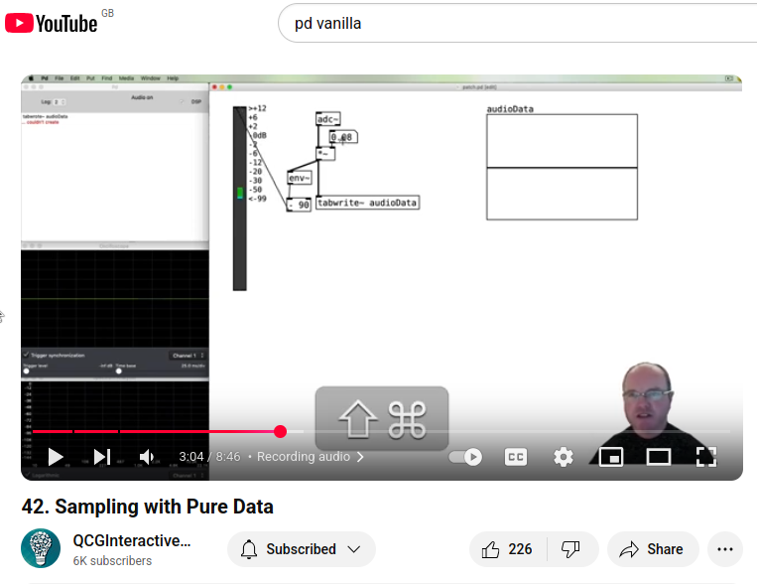Click the 0.08 number box
The height and width of the screenshot is (584, 757).
(x=343, y=137)
